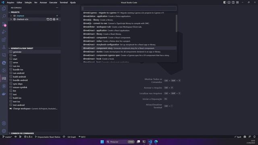Viewport: 258px width, 145px height.
Task: Open the Manage gear in activity bar
Action: click(x=4, y=131)
